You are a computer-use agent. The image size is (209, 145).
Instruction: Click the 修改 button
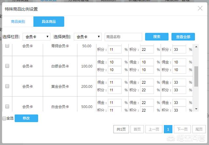click(26, 118)
